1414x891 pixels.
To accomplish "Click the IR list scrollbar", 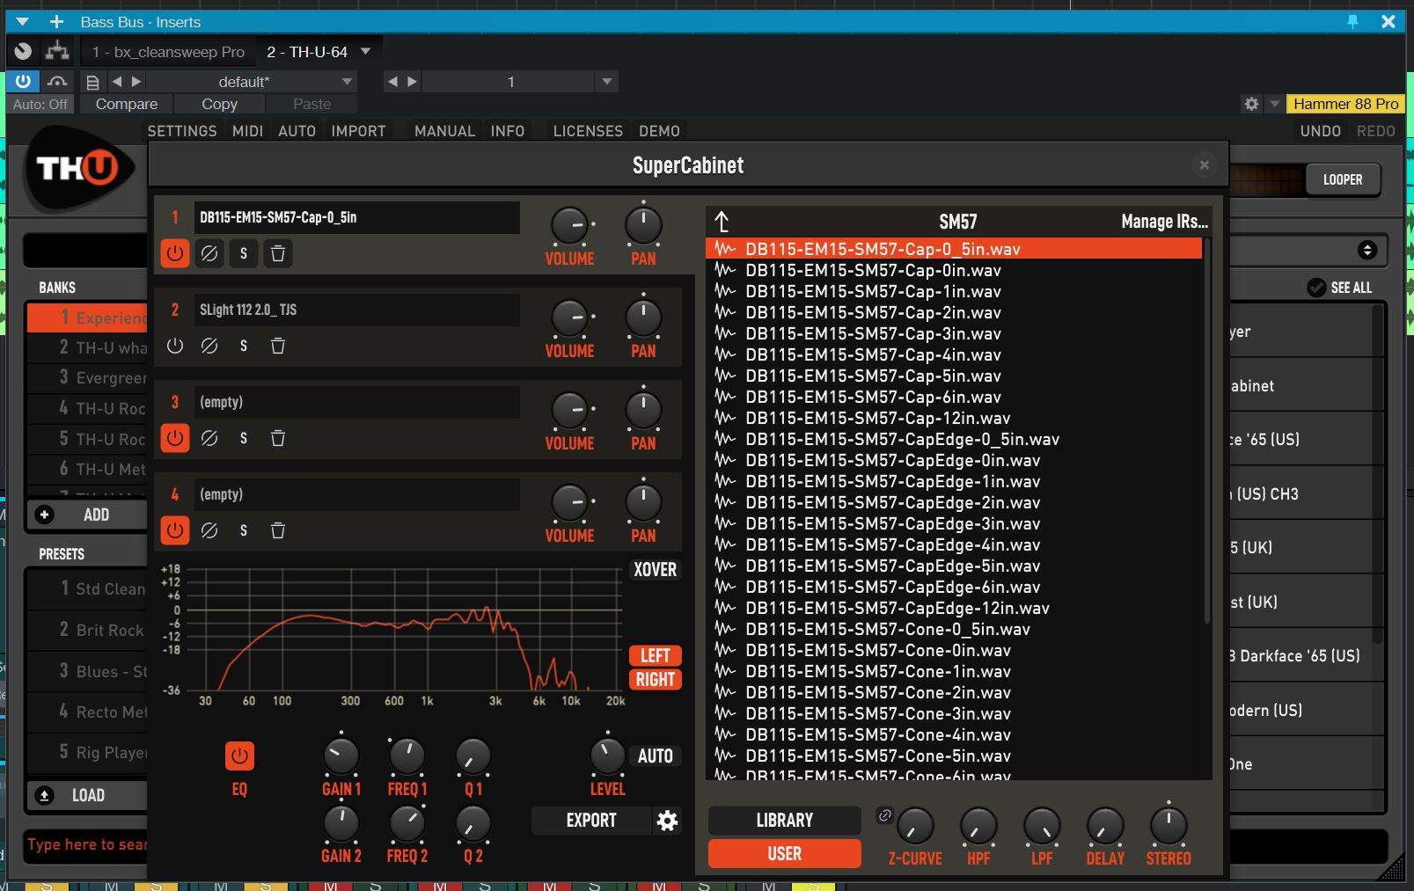I will pyautogui.click(x=1206, y=431).
